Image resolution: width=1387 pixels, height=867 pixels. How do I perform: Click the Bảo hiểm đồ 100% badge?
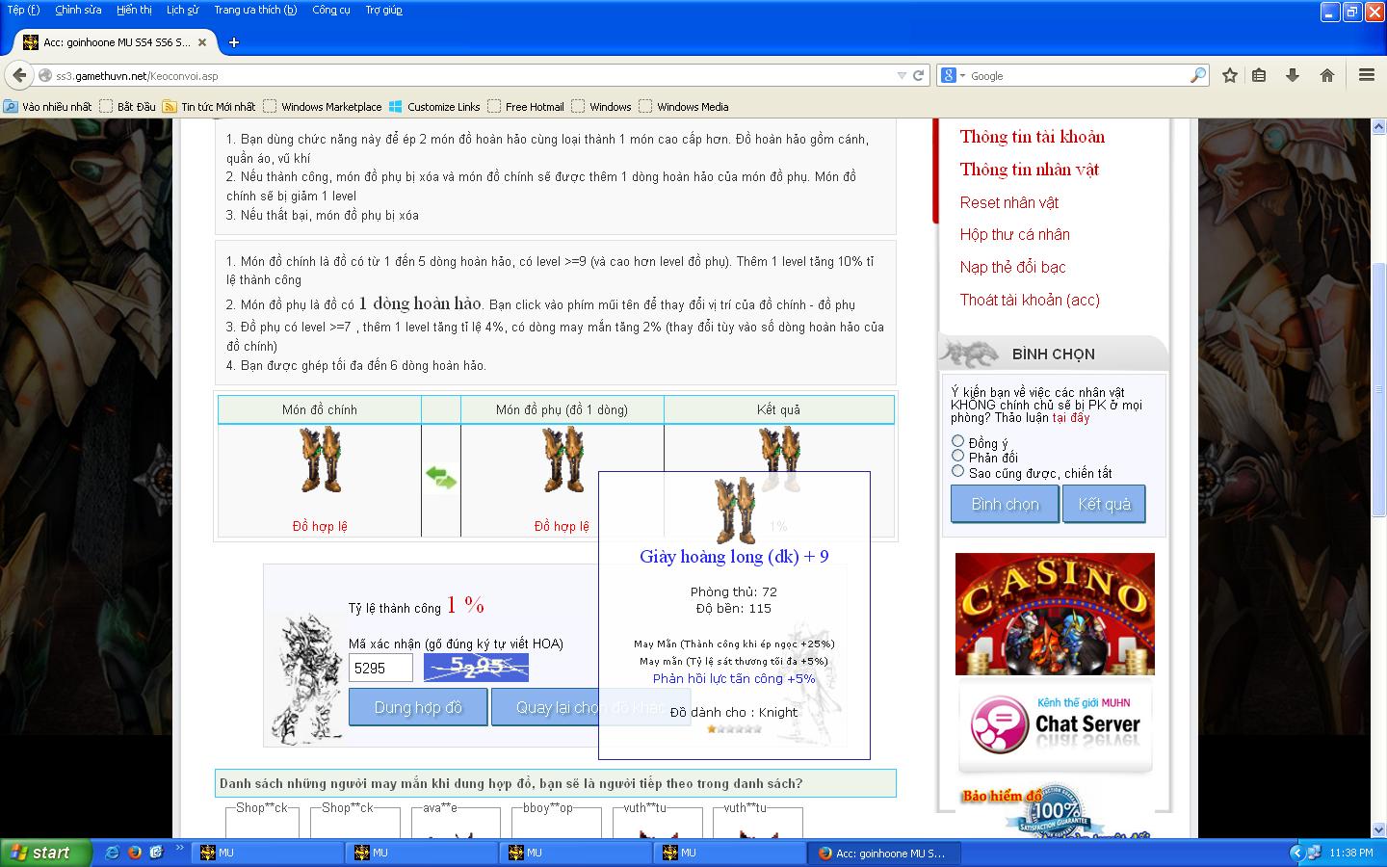[1055, 812]
